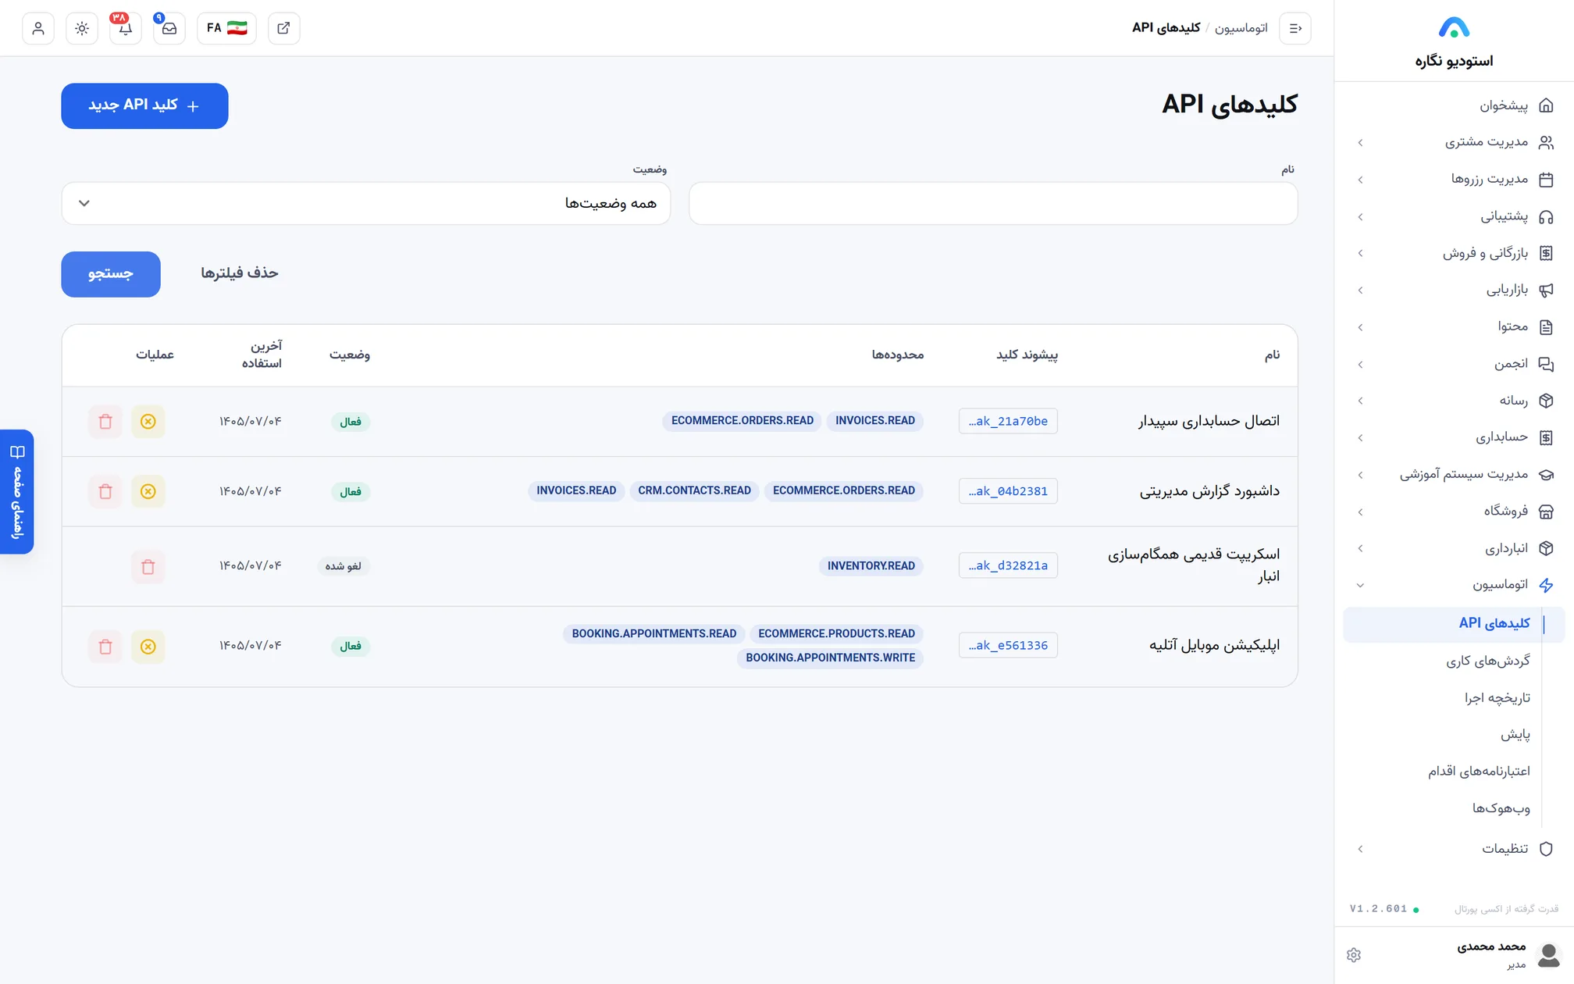This screenshot has height=984, width=1574.
Task: Click the BOOKING.APPOINTMENTS.WRITE scope tag
Action: pyautogui.click(x=830, y=658)
